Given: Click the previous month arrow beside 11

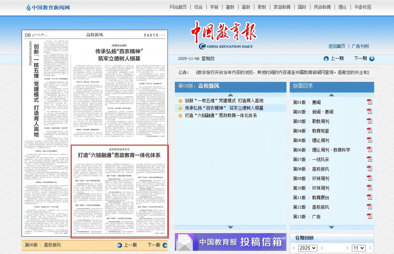Looking at the screenshot, I should 347,248.
